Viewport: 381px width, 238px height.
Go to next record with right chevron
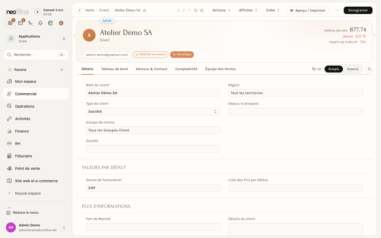pos(374,35)
